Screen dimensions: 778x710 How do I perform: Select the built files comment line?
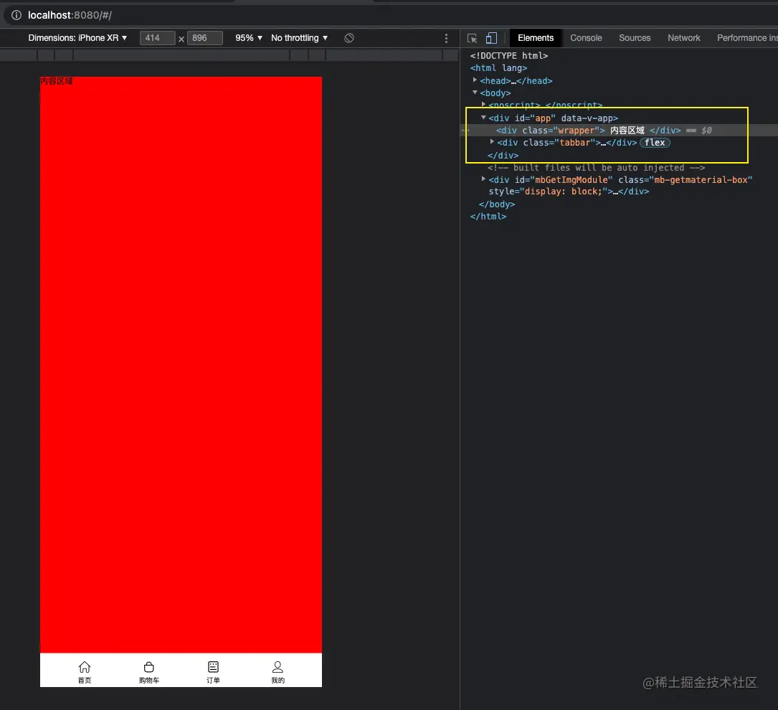[596, 168]
